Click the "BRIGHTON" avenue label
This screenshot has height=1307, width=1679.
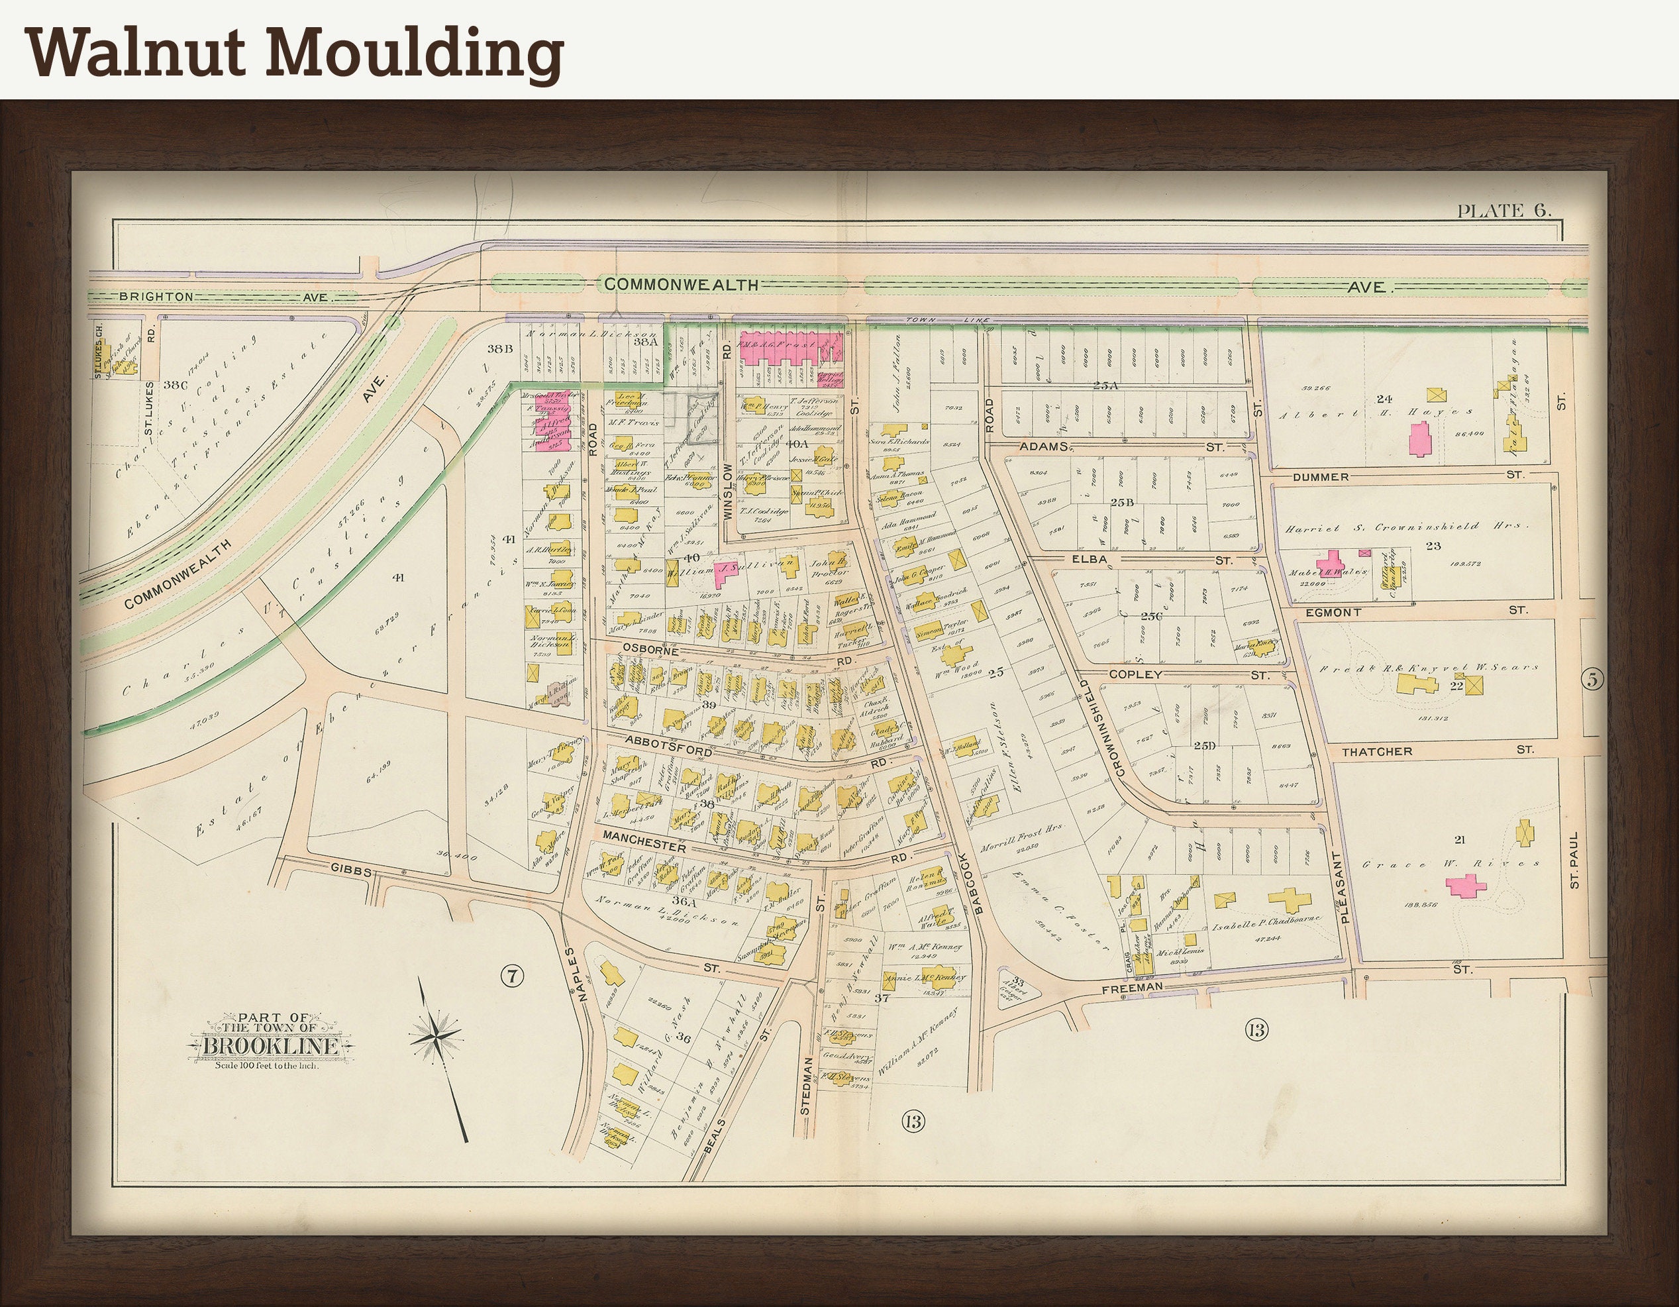tap(156, 297)
